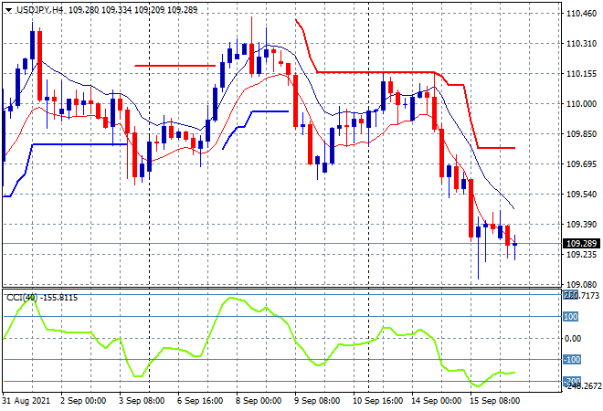The height and width of the screenshot is (411, 603).
Task: Click the 2 Sep 00:00 time label
Action: [83, 401]
